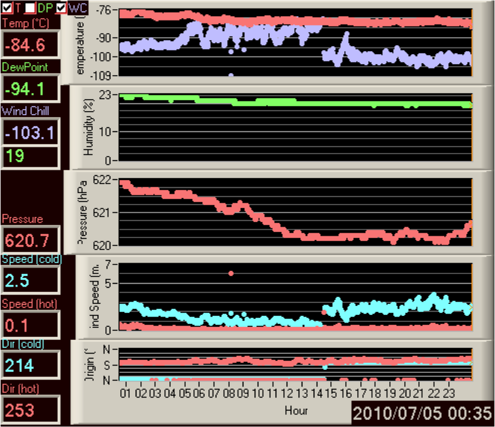Click the 622 label on the pressure axis

tap(109, 180)
